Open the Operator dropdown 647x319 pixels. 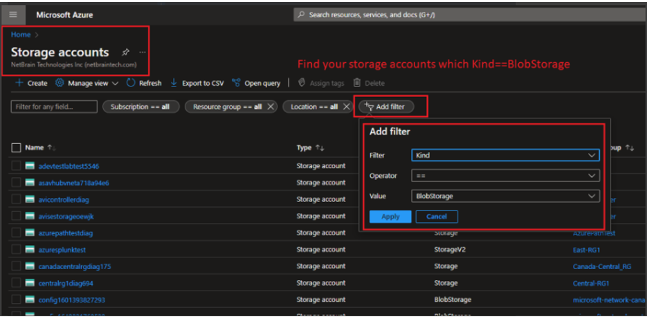(x=505, y=176)
